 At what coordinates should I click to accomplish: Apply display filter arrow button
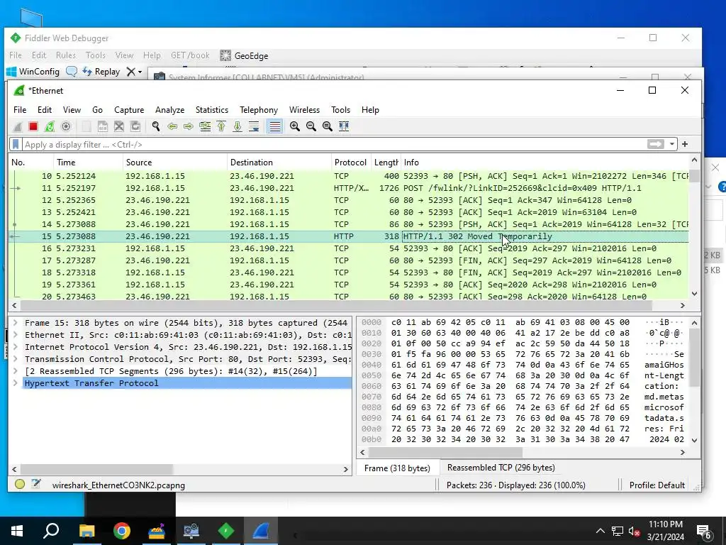pyautogui.click(x=656, y=145)
